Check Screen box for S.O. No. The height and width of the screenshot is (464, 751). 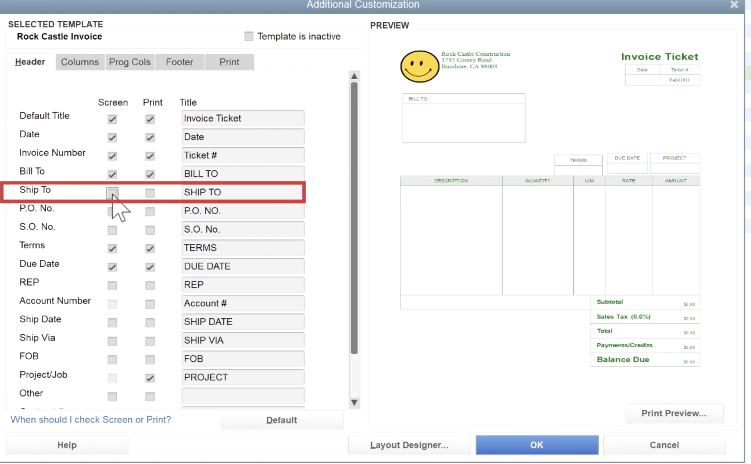pyautogui.click(x=112, y=230)
